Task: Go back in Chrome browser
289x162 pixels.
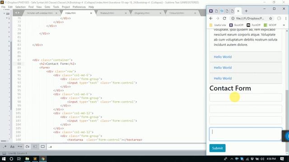Action: [x=211, y=18]
